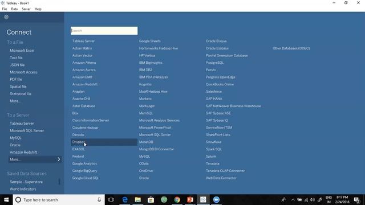Choose Google Analytics connector
The image size is (365, 205).
[x=84, y=163]
